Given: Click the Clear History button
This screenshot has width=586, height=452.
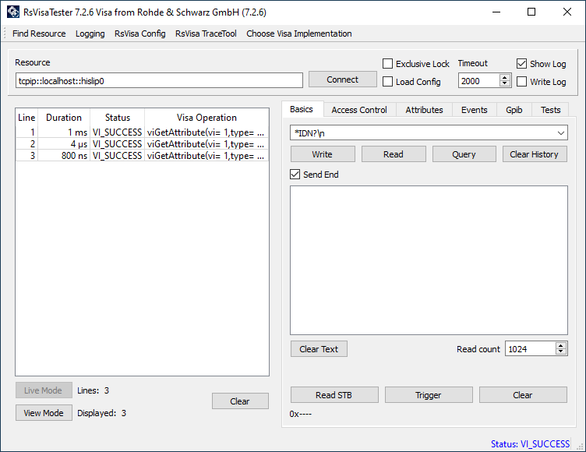Looking at the screenshot, I should tap(535, 154).
